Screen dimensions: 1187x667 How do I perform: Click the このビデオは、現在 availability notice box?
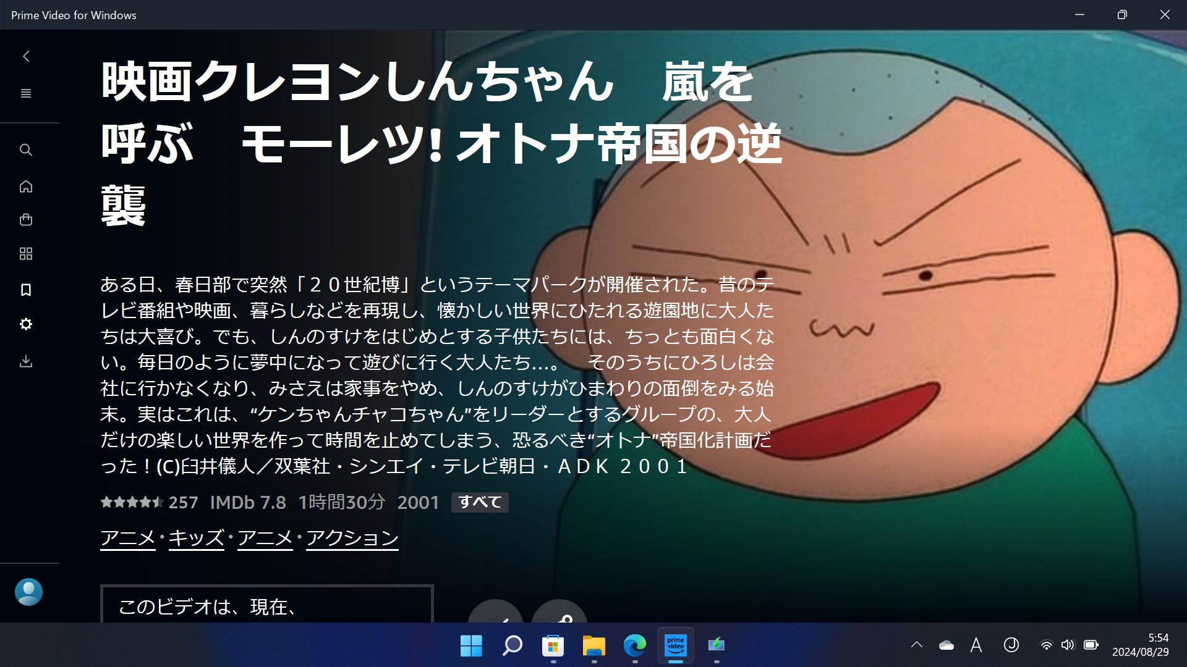[x=266, y=605]
